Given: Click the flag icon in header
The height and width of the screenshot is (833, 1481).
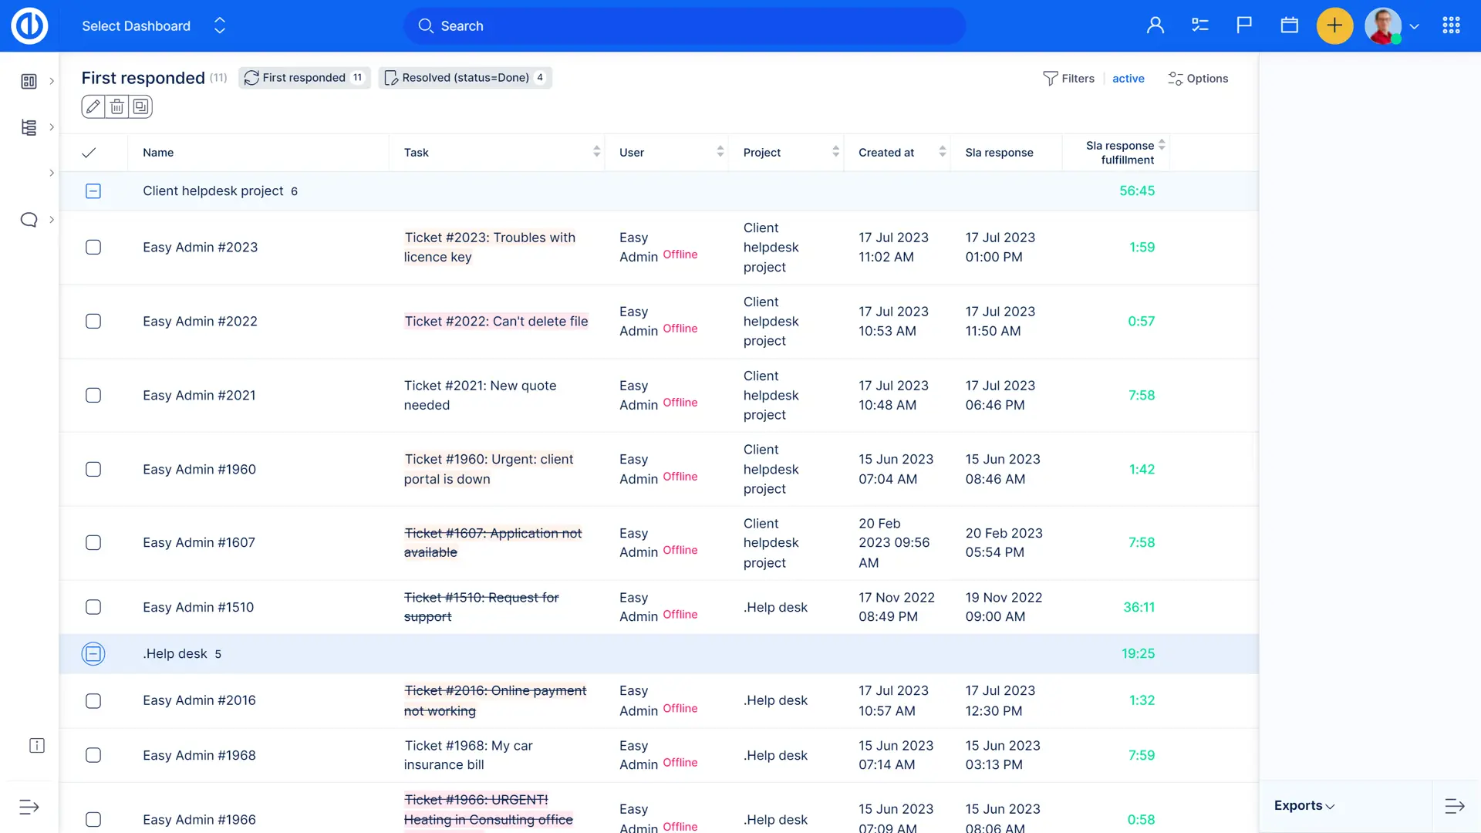Looking at the screenshot, I should click(x=1244, y=25).
